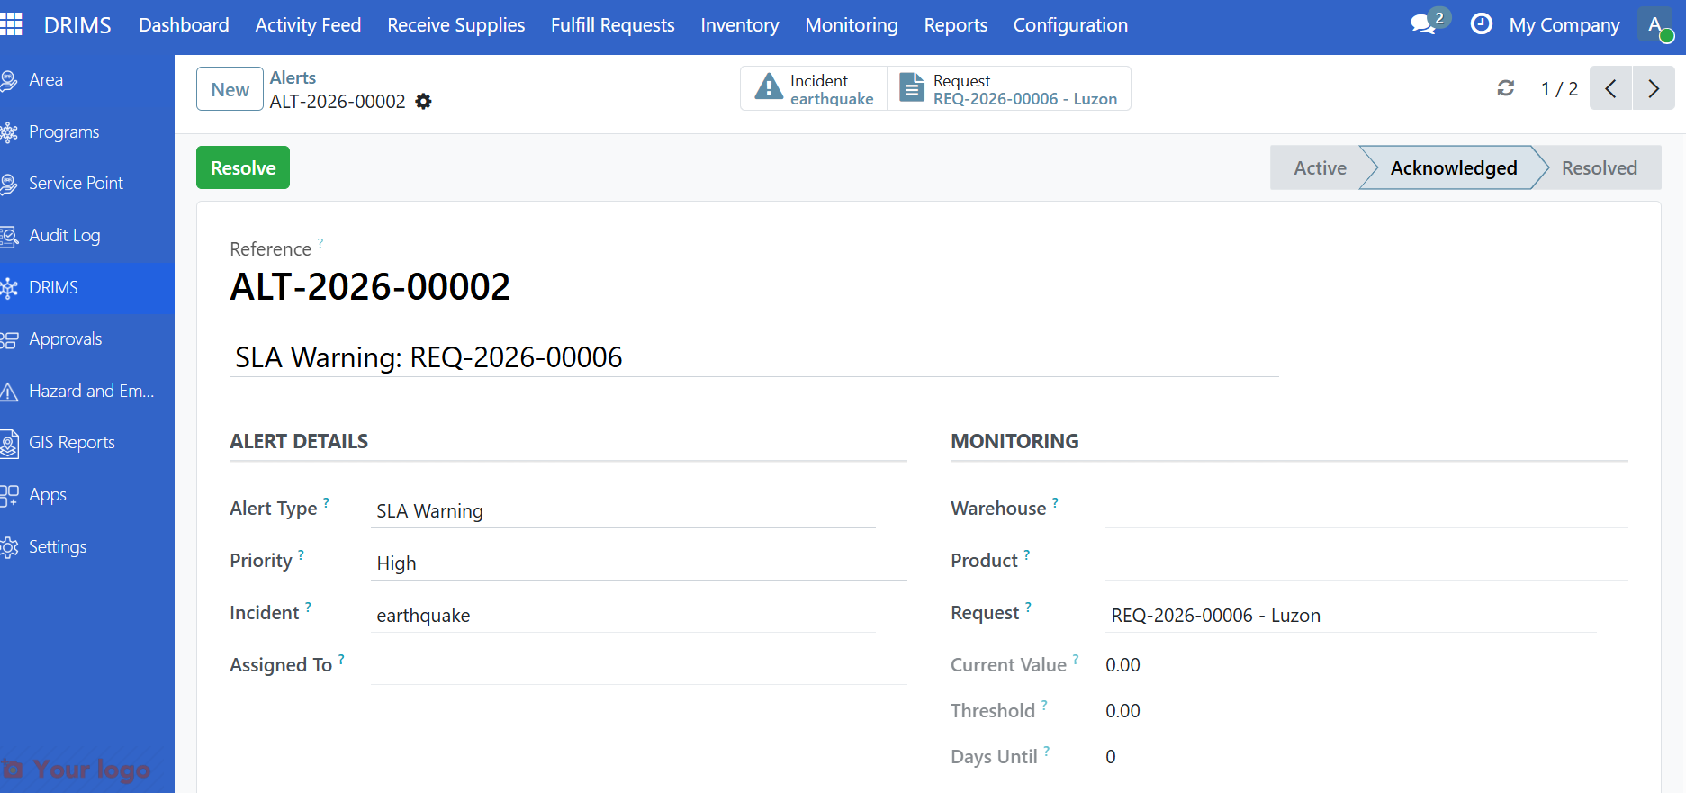Open the apps grid home menu icon
This screenshot has width=1686, height=793.
pos(11,24)
